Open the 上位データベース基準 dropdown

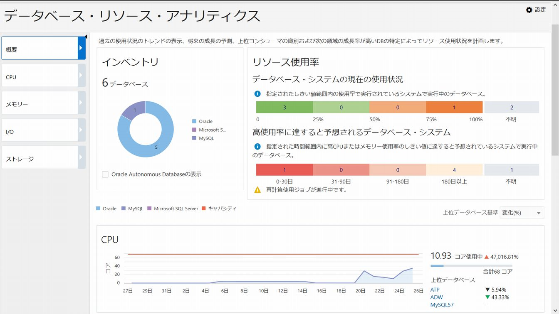(522, 213)
